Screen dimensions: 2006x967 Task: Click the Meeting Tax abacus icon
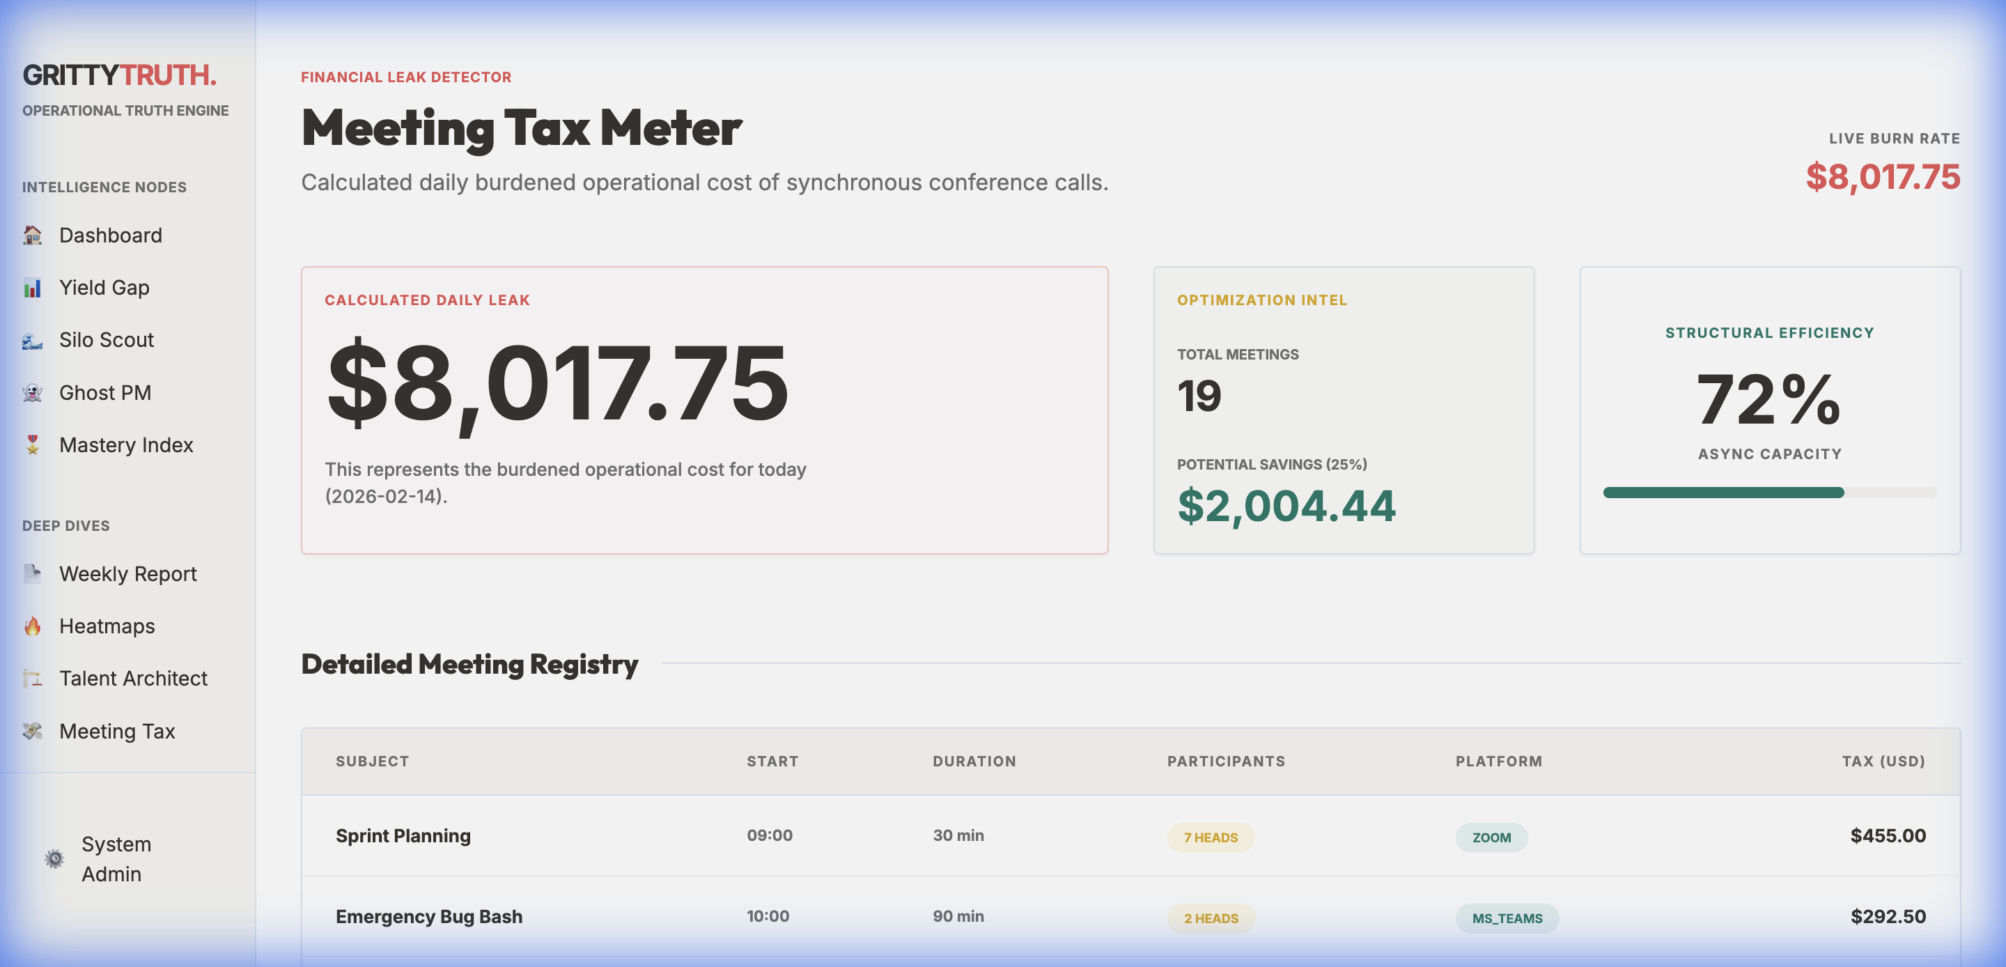32,731
